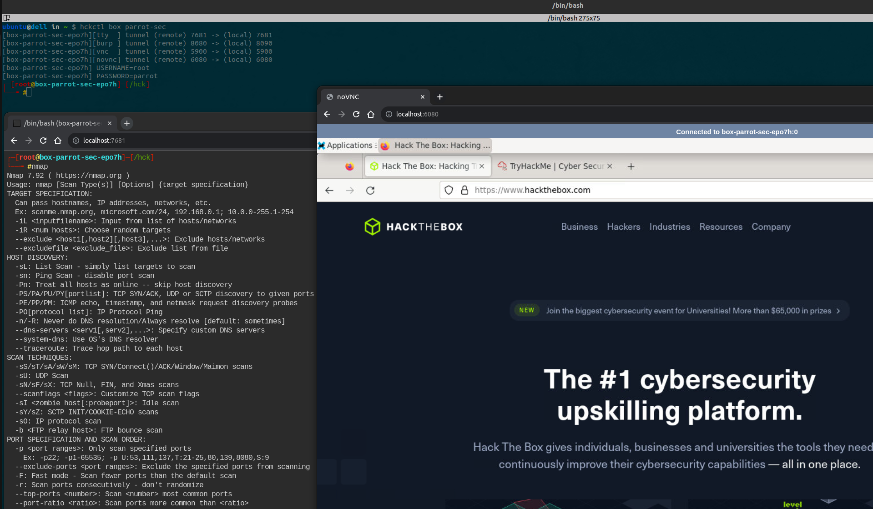Go forward in the remote Firefox browser
The image size is (873, 509).
coord(350,190)
